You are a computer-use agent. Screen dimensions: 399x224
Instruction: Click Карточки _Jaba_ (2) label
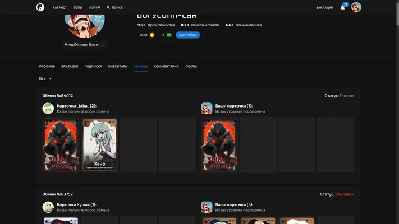tap(76, 106)
